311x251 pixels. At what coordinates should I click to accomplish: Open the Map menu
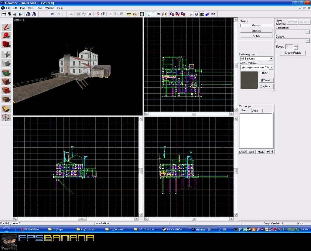(x=22, y=8)
